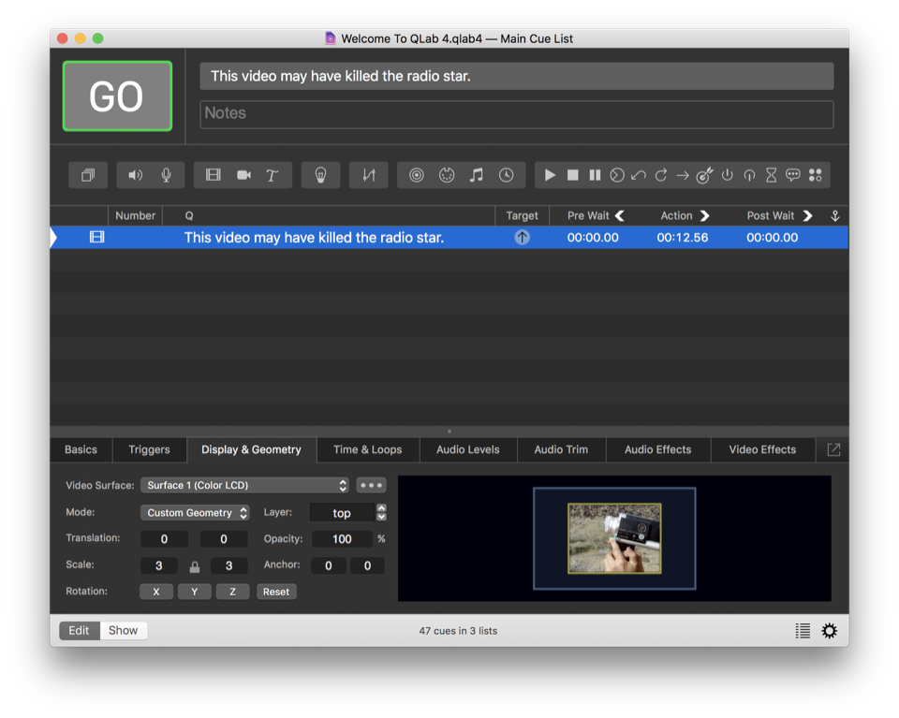Add a Light cue with the bulb icon

tap(320, 175)
